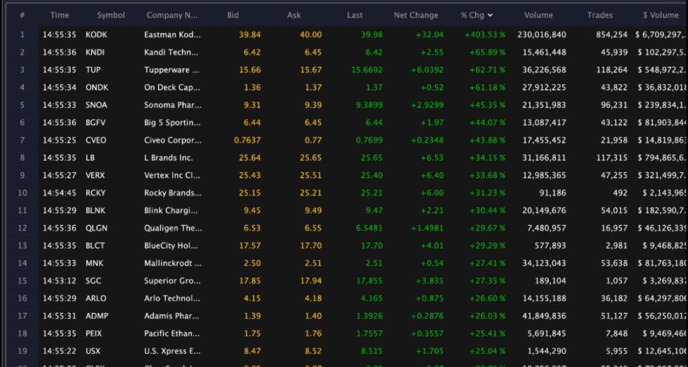The height and width of the screenshot is (367, 688).
Task: Click ADMP volume 41,849,836
Action: click(x=544, y=316)
